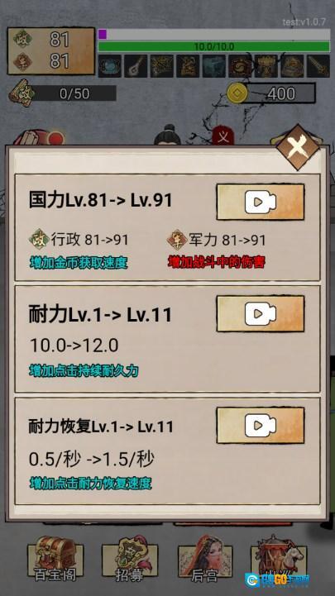Tap the gold coin icon beside 400
335x596 pixels.
point(237,93)
